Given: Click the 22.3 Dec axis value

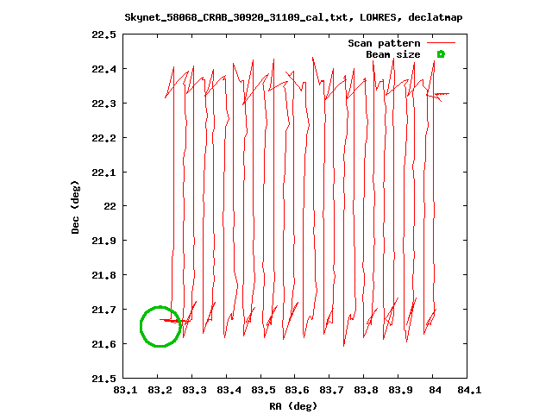Looking at the screenshot, I should (x=103, y=103).
